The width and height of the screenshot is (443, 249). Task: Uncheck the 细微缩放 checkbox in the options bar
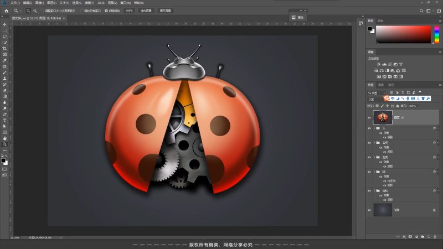click(x=105, y=11)
